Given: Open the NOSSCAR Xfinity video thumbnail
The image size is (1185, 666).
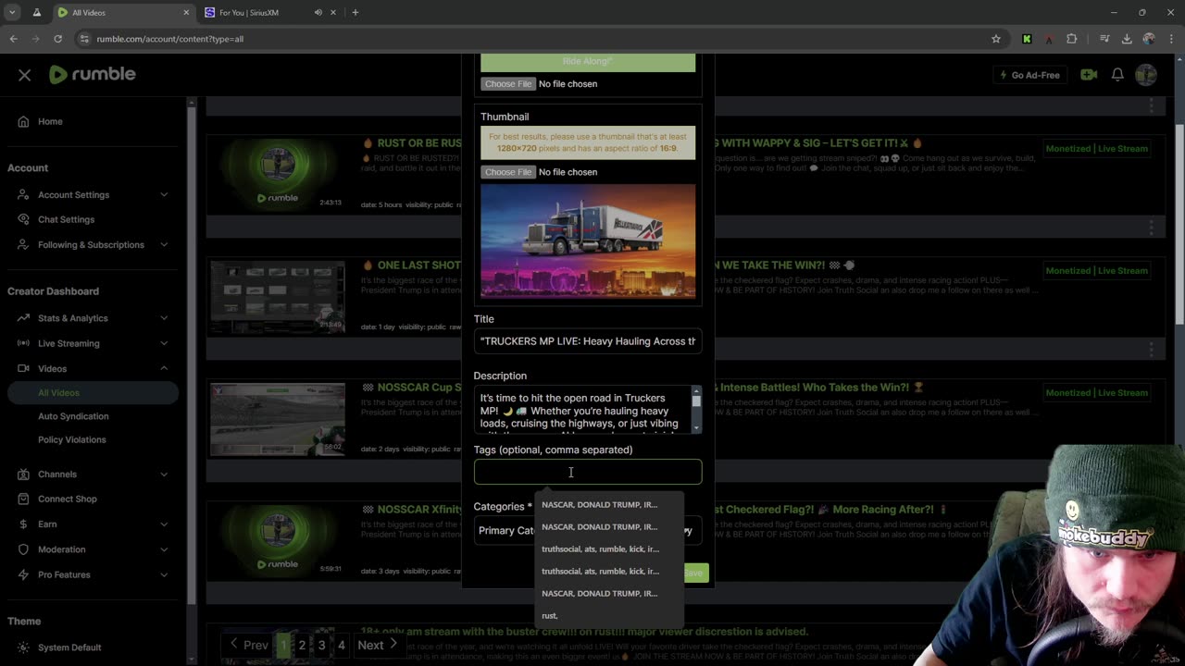Looking at the screenshot, I should click(x=278, y=540).
